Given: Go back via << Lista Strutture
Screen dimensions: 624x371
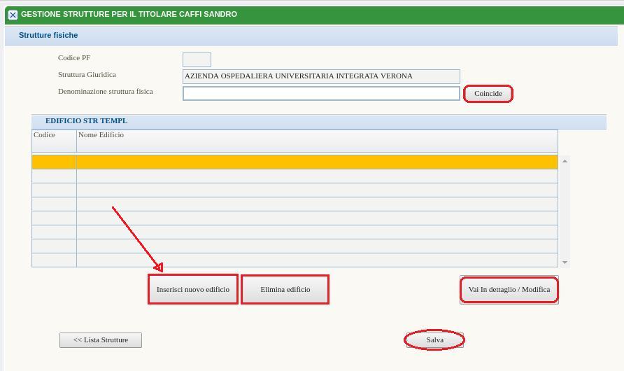Looking at the screenshot, I should pyautogui.click(x=101, y=340).
